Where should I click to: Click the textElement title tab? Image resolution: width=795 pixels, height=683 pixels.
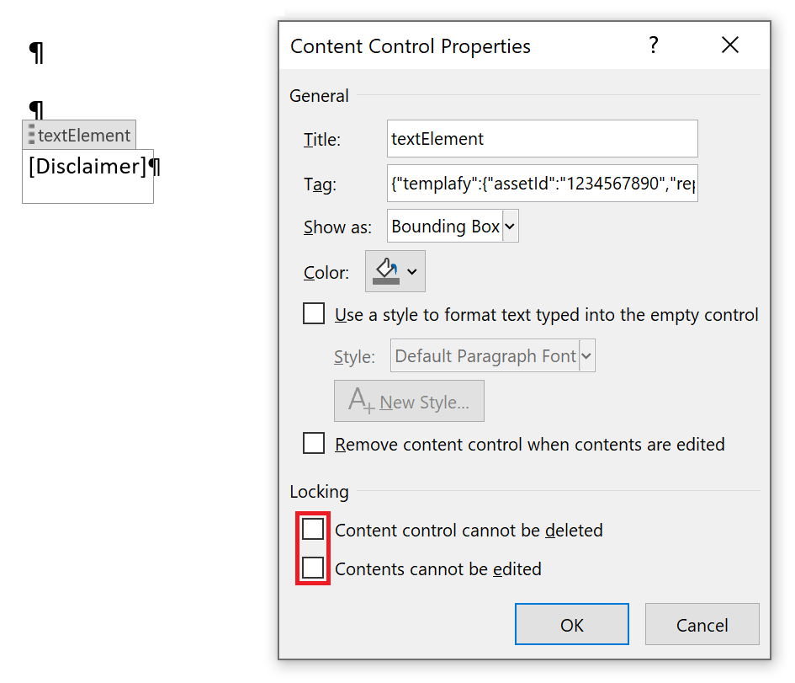click(x=84, y=135)
